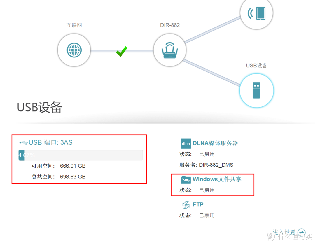
Task: Click the 可用空间 label
Action: tap(43, 166)
